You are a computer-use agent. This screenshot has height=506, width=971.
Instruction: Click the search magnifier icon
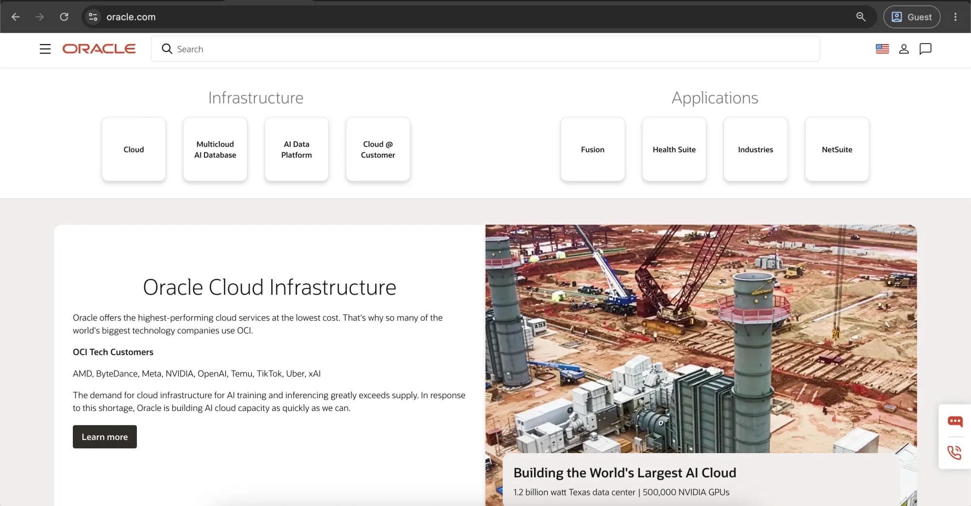(167, 49)
